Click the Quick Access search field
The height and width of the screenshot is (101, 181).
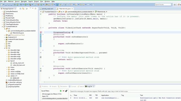tap(163, 4)
